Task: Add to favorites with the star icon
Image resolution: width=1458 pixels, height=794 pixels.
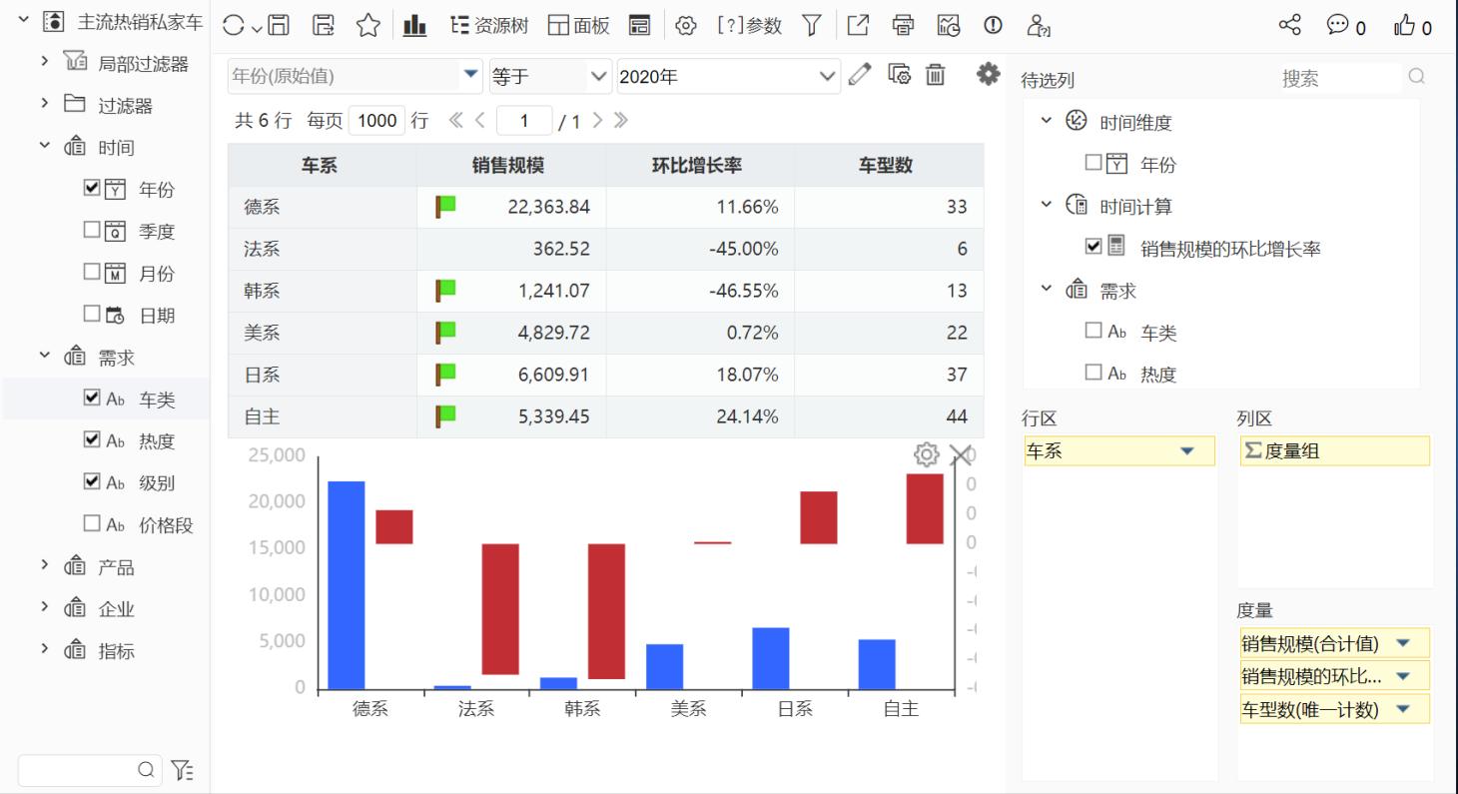Action: pos(368,26)
